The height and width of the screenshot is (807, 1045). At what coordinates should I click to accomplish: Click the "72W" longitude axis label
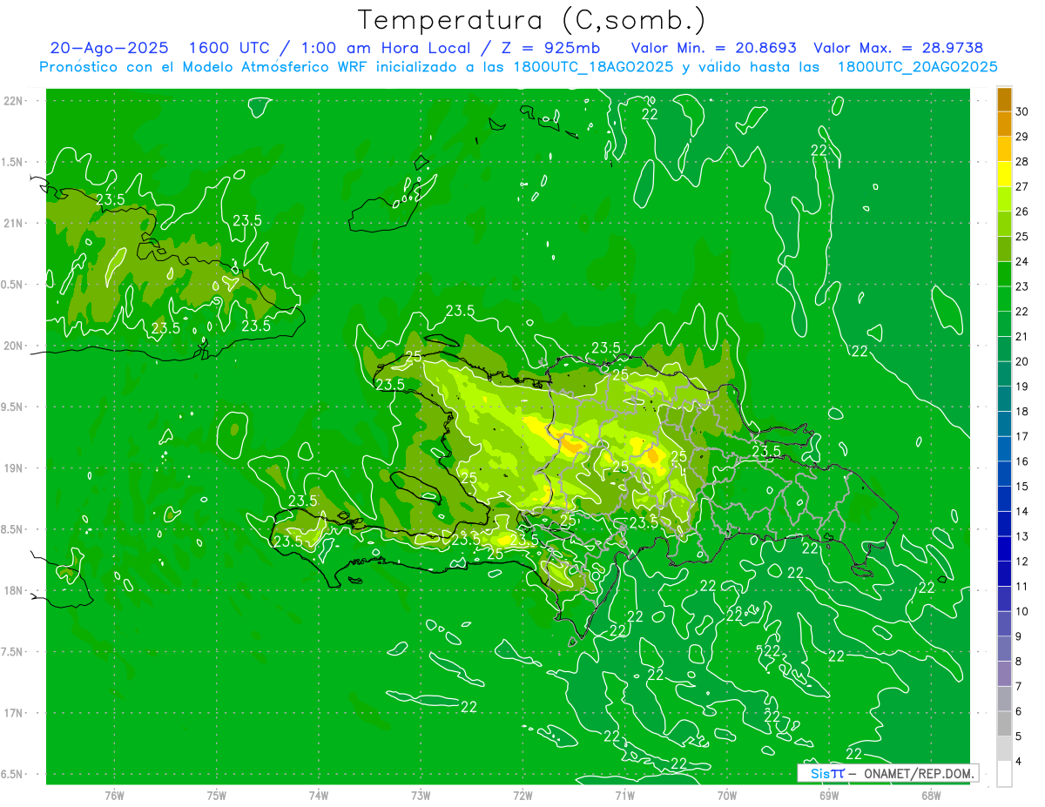tap(523, 796)
